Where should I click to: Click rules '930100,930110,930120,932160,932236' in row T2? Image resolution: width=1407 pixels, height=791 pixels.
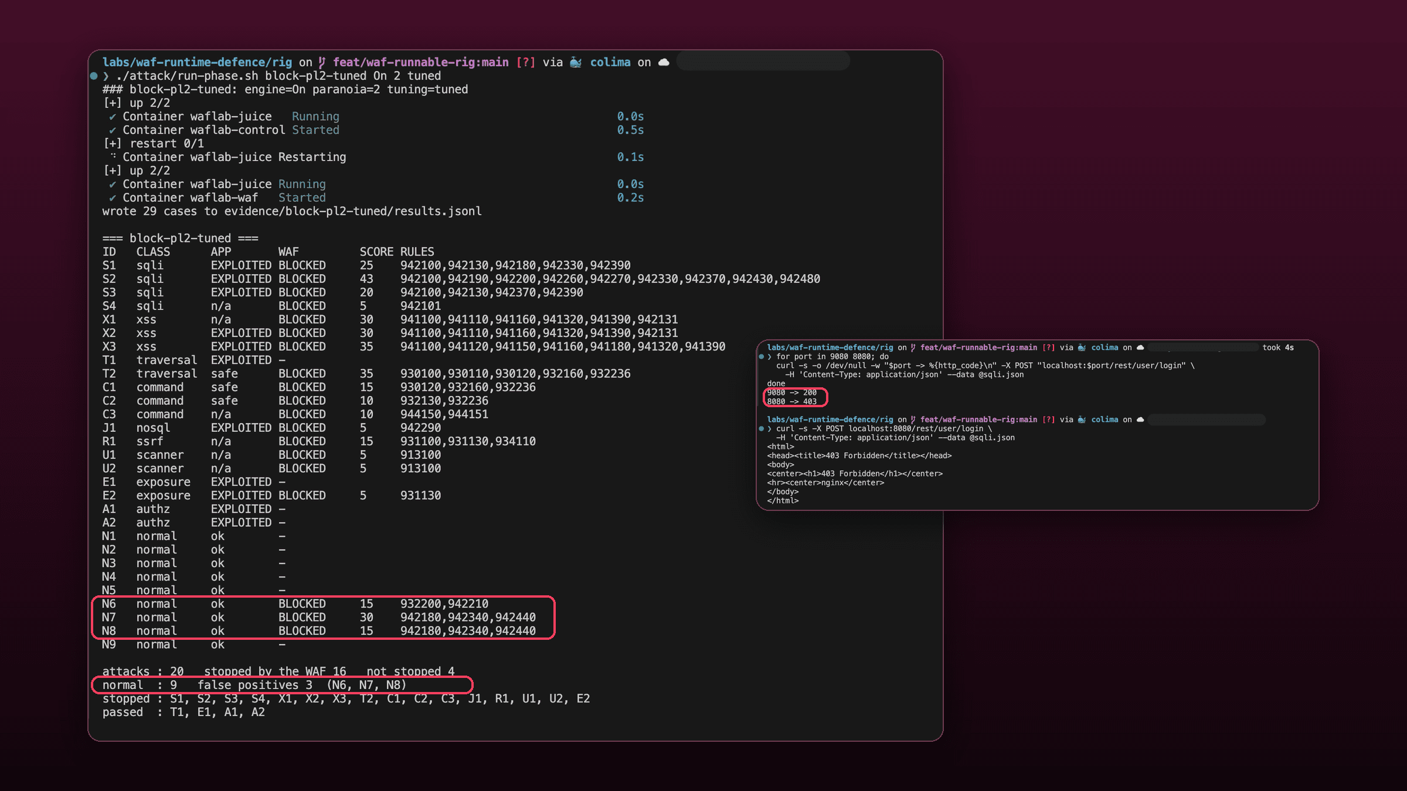(x=515, y=373)
